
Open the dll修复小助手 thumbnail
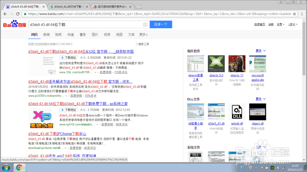point(195,112)
